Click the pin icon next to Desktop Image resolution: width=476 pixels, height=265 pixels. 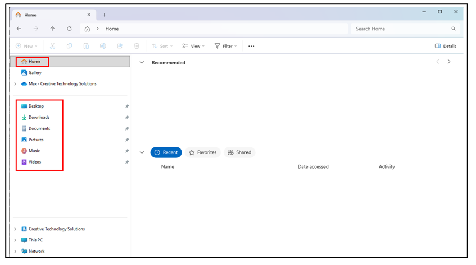pos(127,106)
